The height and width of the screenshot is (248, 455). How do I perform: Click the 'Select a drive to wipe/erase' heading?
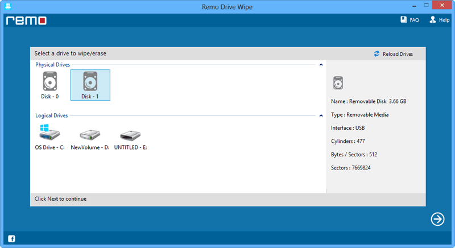coord(70,53)
